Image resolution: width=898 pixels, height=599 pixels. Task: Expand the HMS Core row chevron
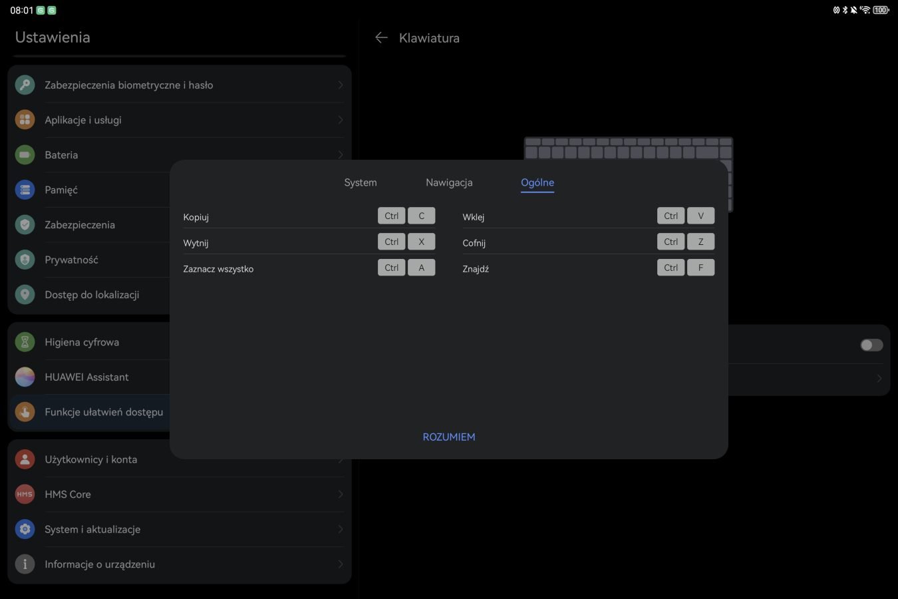340,495
